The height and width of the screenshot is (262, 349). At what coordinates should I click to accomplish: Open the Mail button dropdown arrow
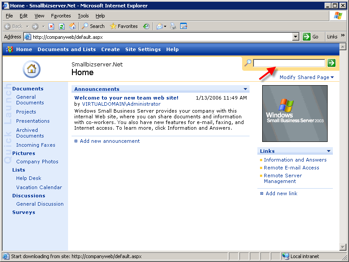[x=165, y=27]
